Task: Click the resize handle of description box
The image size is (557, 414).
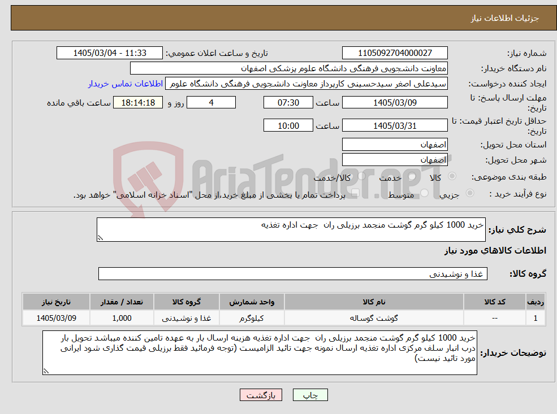Action: coord(101,238)
